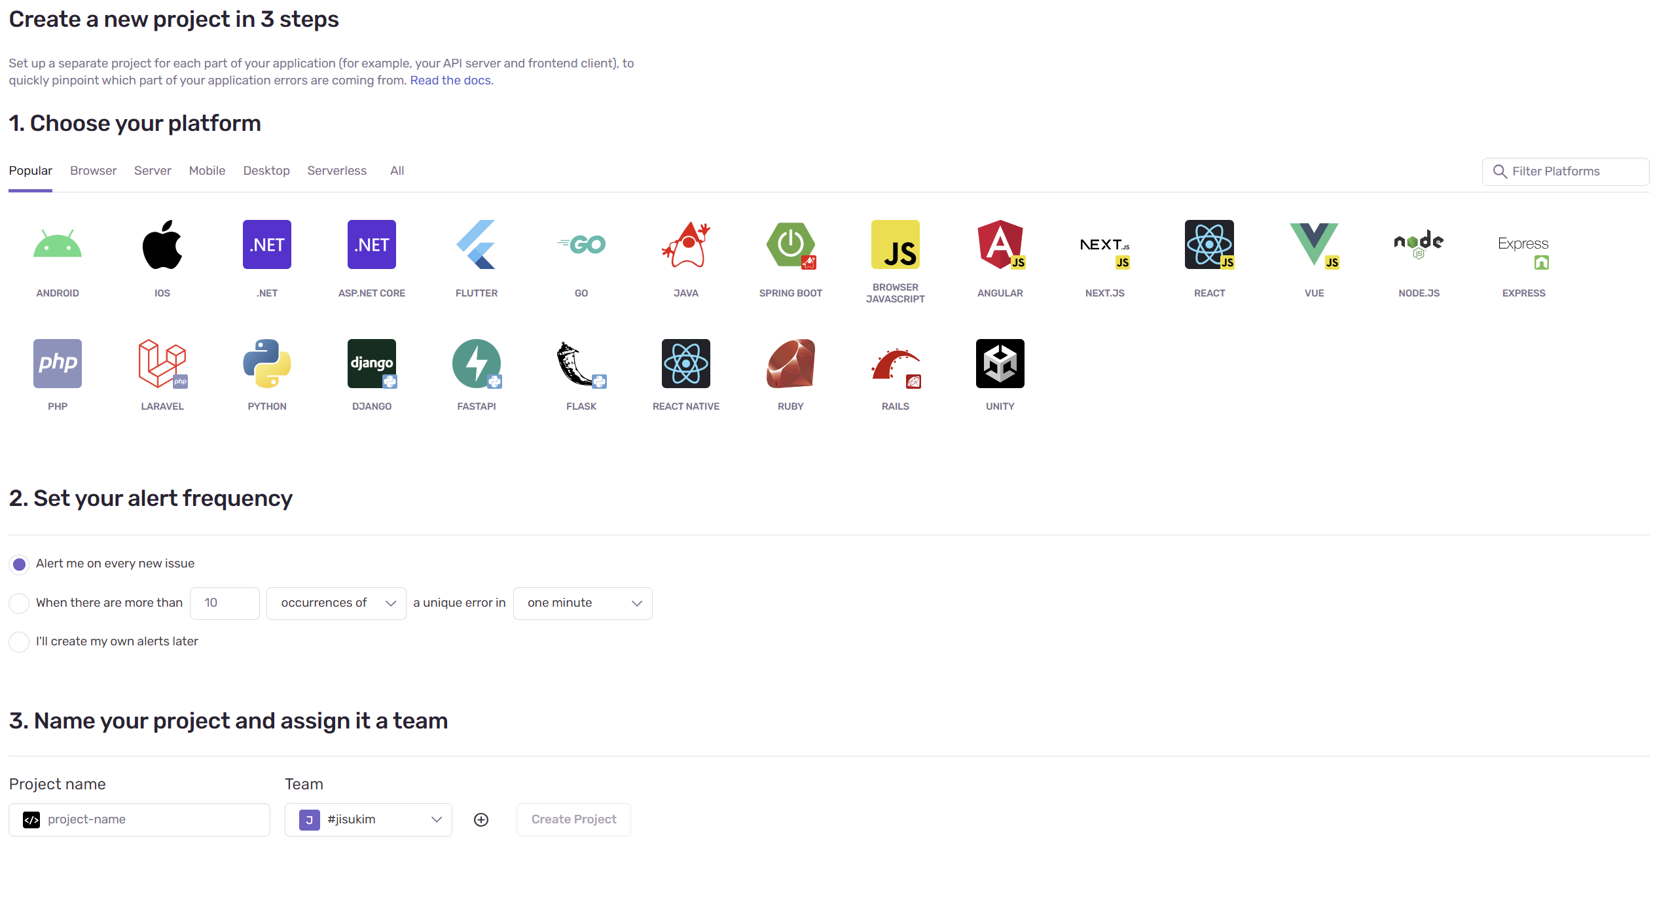Screen dimensions: 1653x898
Task: Open the 'Read the docs' link
Action: (x=450, y=81)
